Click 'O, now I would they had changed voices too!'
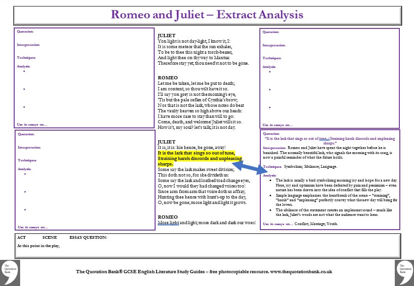Screen dimensions: 414x286 pos(201,186)
